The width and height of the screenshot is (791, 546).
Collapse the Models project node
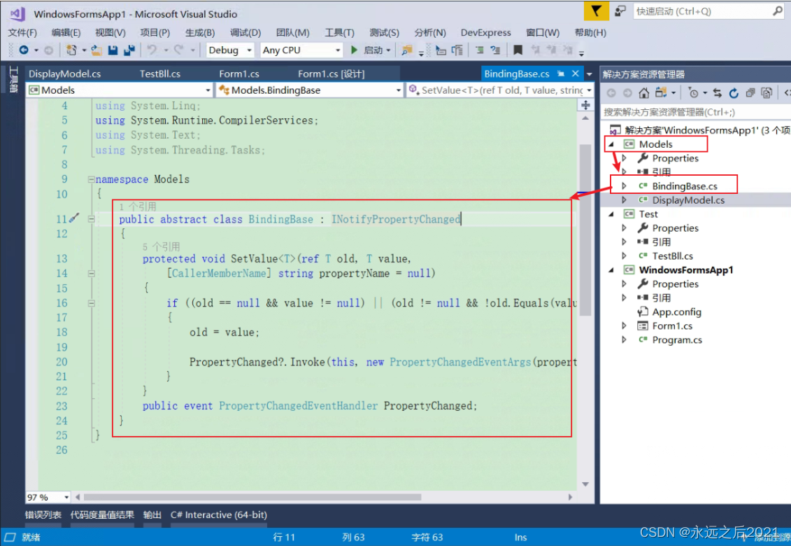611,143
